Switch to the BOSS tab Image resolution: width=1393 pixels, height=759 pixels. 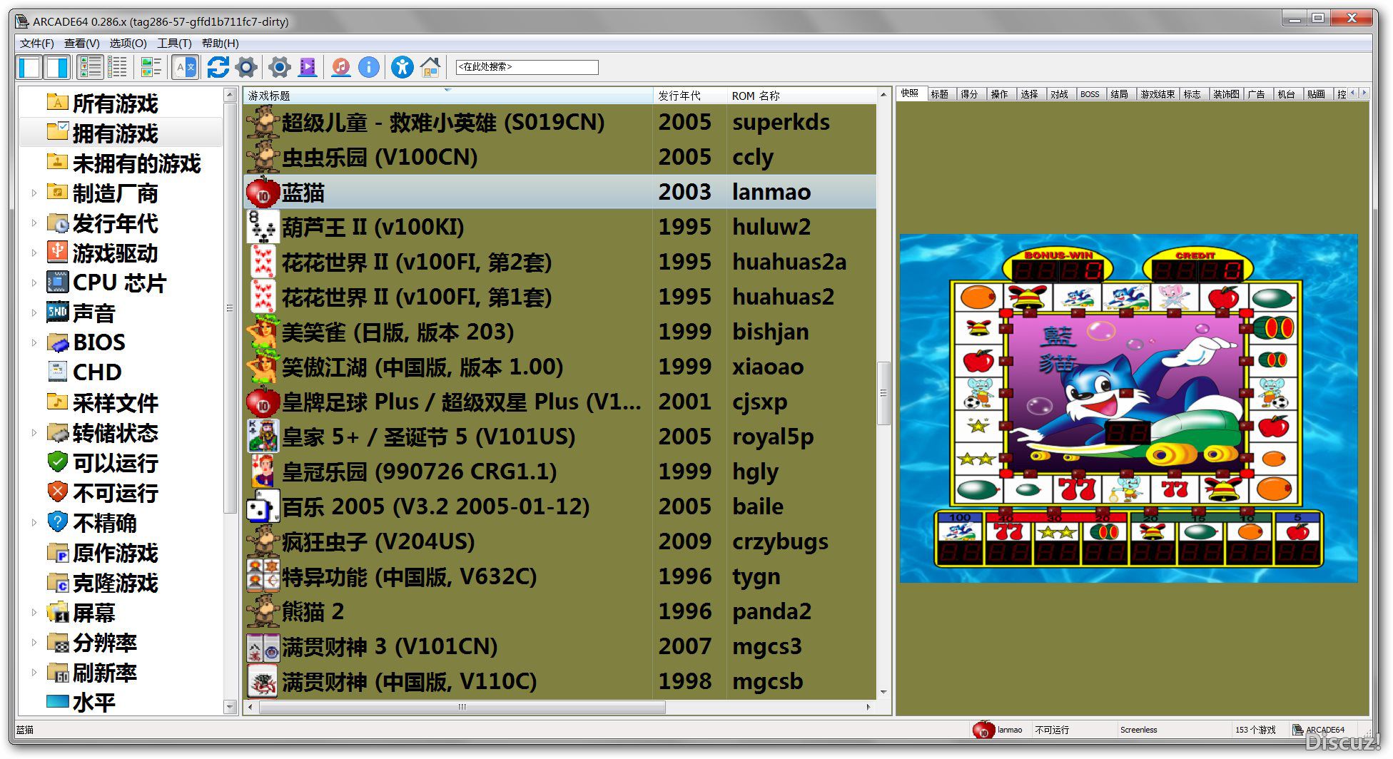point(1089,94)
